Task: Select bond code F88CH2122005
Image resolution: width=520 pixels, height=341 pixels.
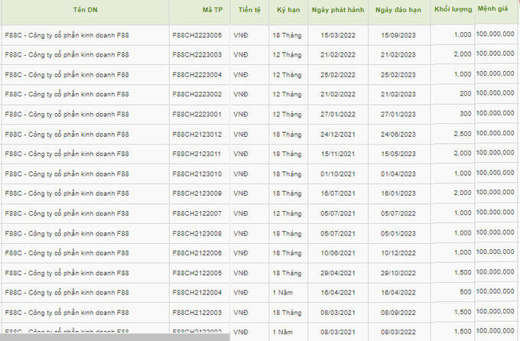Action: click(x=197, y=273)
